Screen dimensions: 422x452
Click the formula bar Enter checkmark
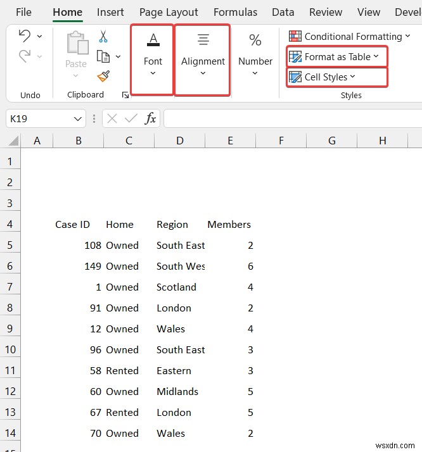(x=131, y=118)
